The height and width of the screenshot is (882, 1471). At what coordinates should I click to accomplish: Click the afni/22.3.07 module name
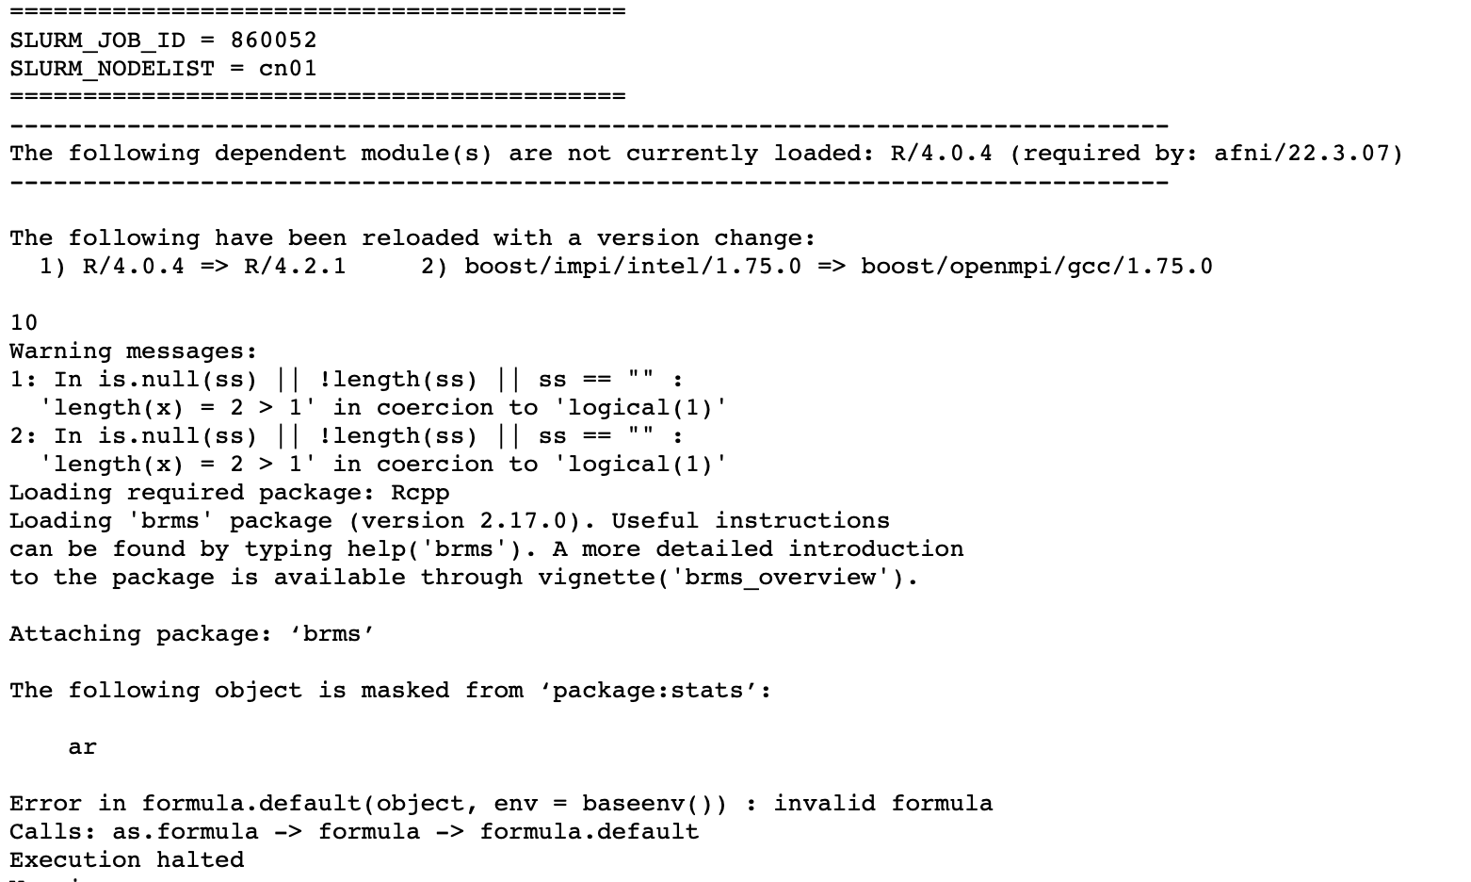1300,154
